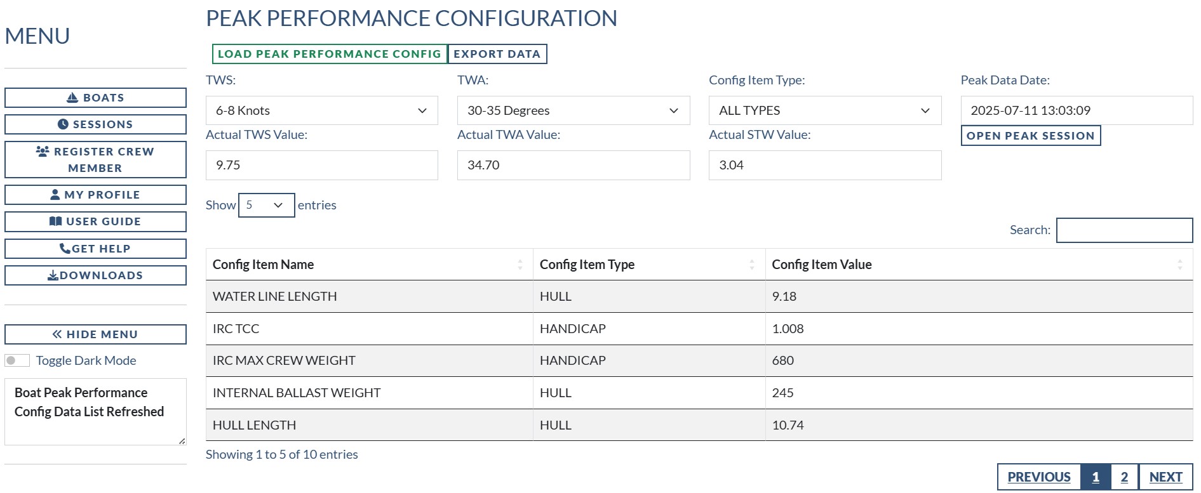
Task: Click the sailboat icon on Boats button
Action: 72,98
